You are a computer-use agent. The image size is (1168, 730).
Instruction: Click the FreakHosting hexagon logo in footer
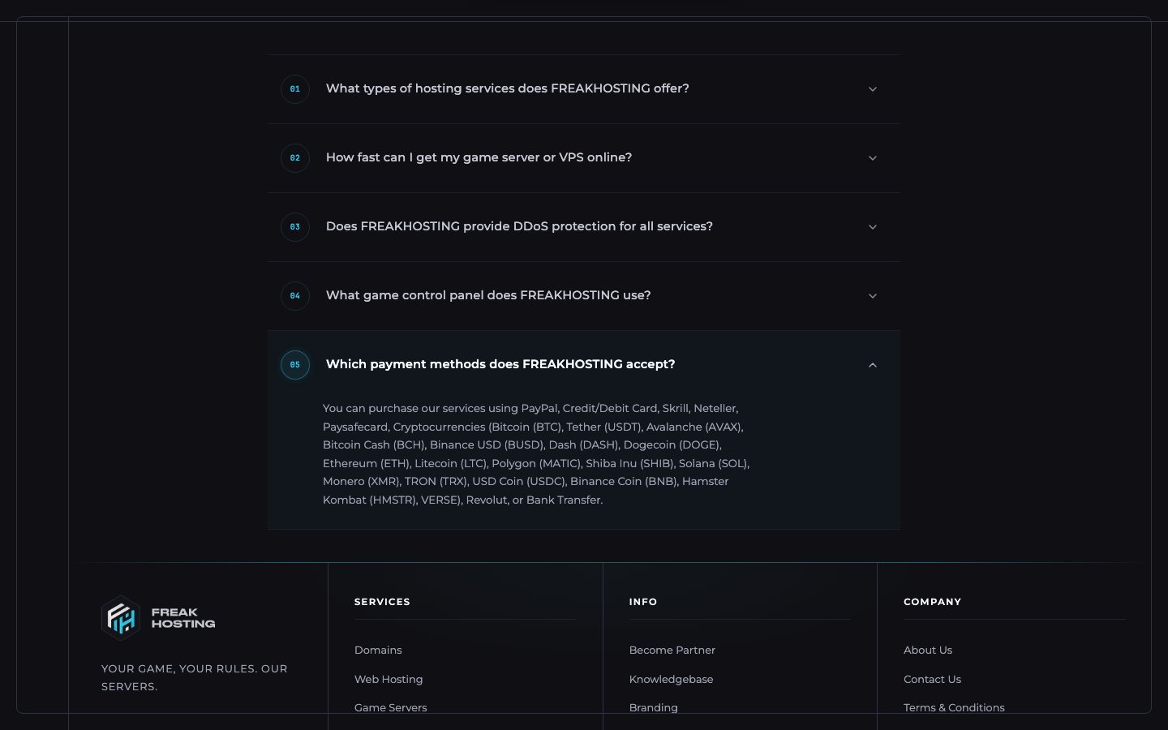(120, 618)
